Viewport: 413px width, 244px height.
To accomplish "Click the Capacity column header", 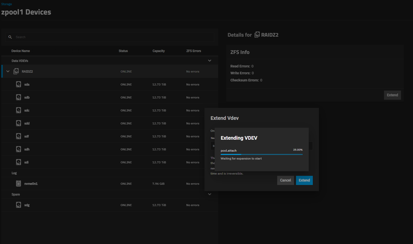I will tap(159, 51).
